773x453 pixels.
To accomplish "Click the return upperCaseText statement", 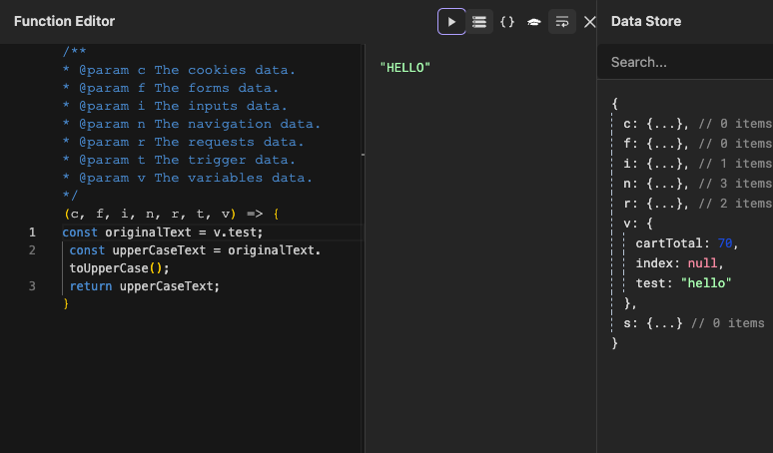I will pos(145,286).
